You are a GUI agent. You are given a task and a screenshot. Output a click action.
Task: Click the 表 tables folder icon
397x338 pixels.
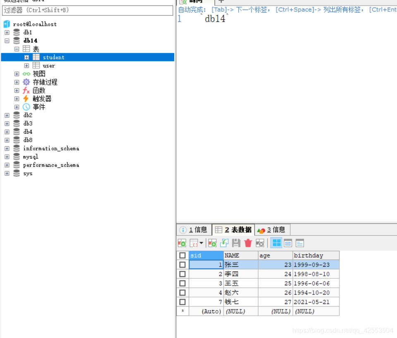point(26,49)
